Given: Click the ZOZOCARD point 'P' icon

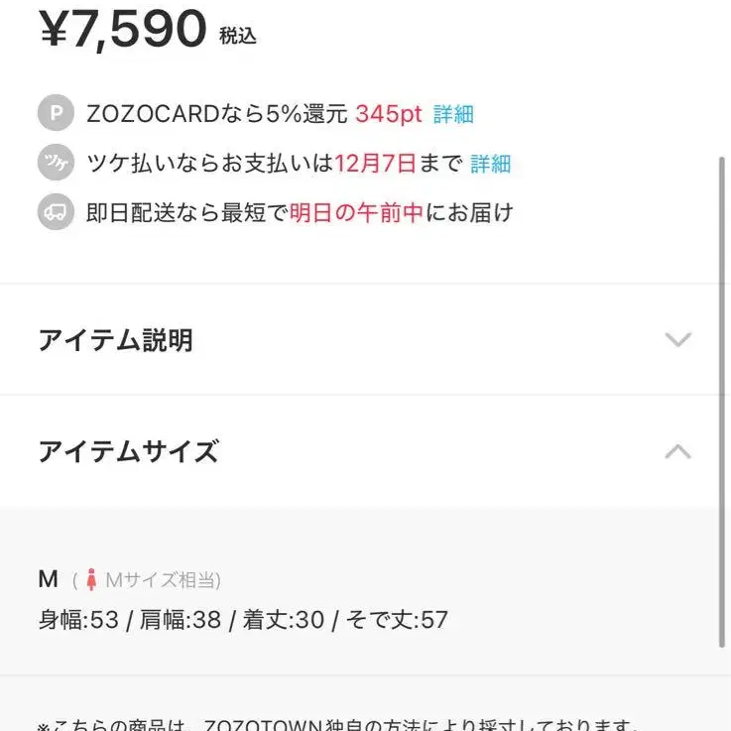Looking at the screenshot, I should (56, 114).
